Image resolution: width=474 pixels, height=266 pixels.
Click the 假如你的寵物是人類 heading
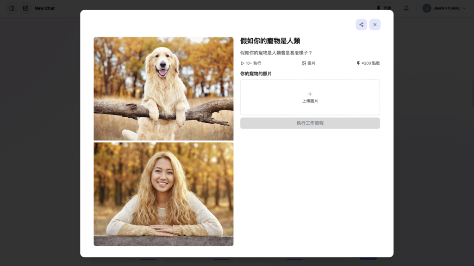tap(270, 41)
